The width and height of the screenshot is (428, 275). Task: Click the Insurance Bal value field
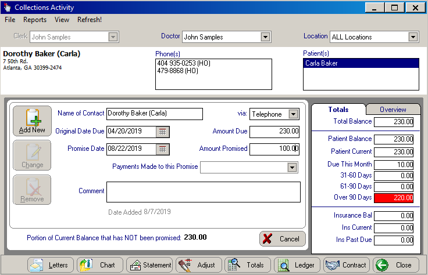click(x=394, y=216)
